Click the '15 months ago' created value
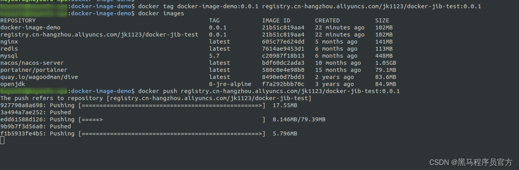 [338, 70]
